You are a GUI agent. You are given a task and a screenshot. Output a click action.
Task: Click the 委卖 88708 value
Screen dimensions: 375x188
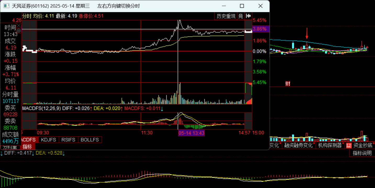pos(10,128)
